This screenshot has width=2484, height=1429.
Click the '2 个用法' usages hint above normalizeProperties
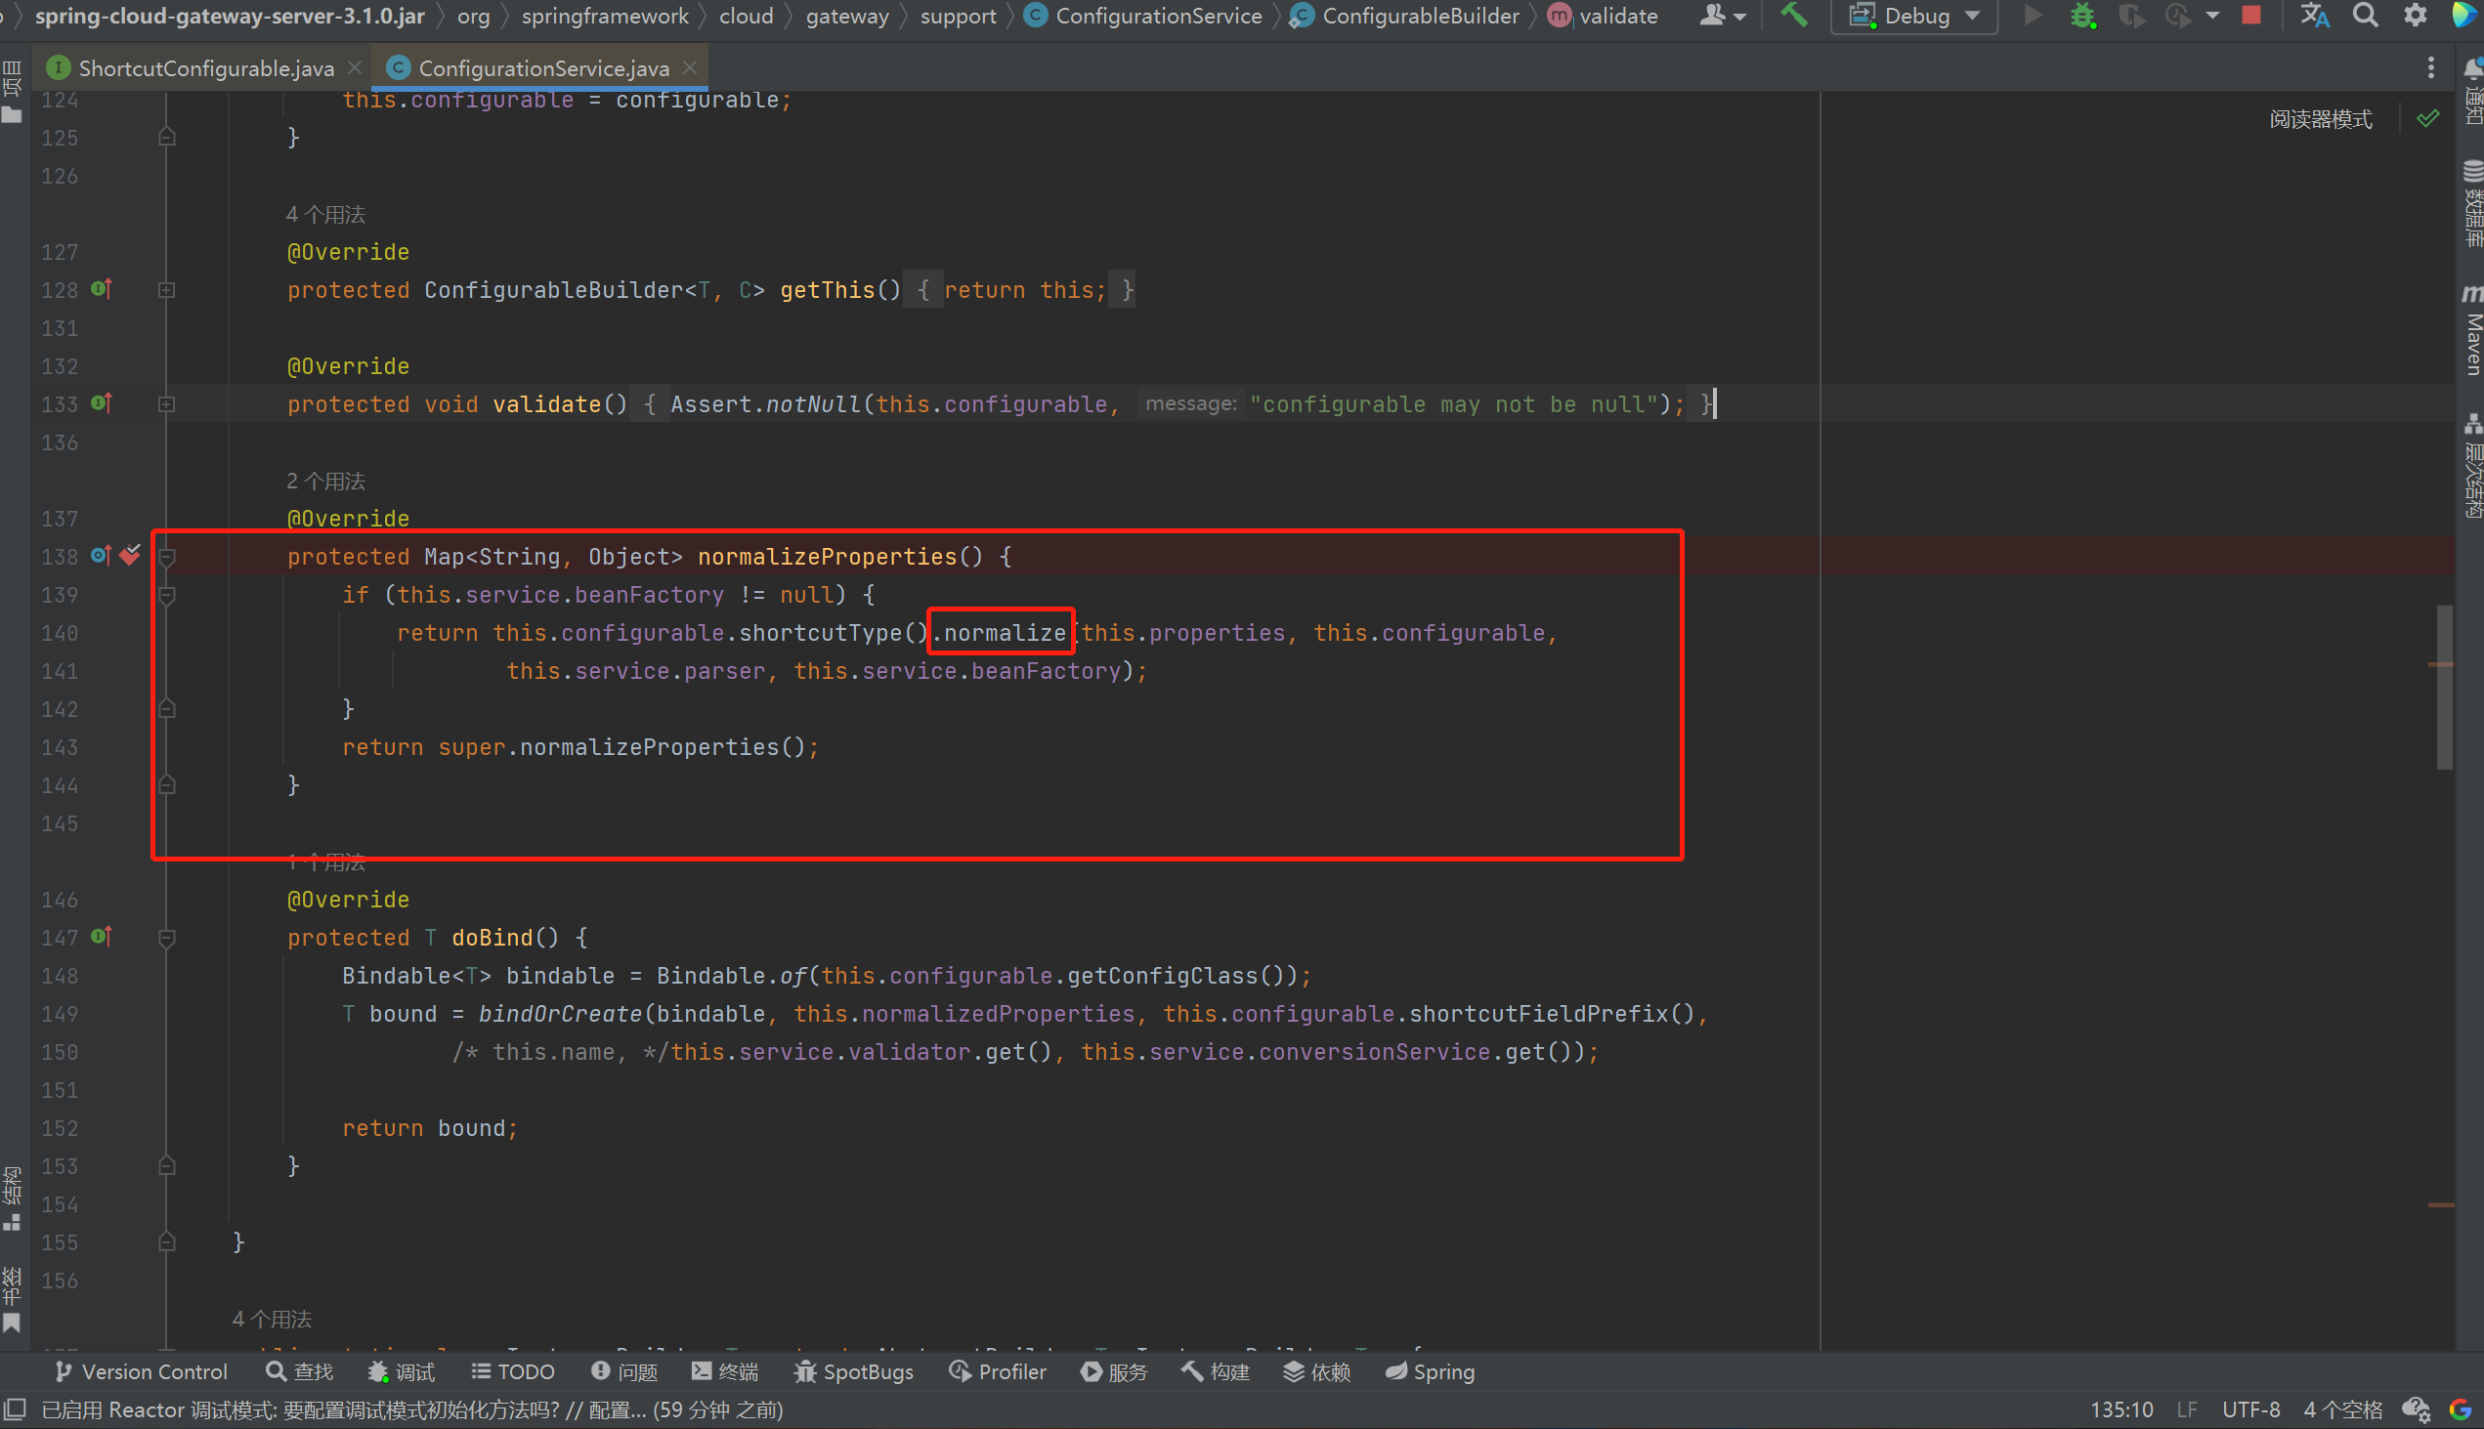click(x=325, y=481)
